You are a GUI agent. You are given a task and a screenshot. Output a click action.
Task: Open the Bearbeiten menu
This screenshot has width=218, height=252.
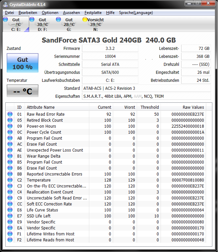click(x=28, y=13)
